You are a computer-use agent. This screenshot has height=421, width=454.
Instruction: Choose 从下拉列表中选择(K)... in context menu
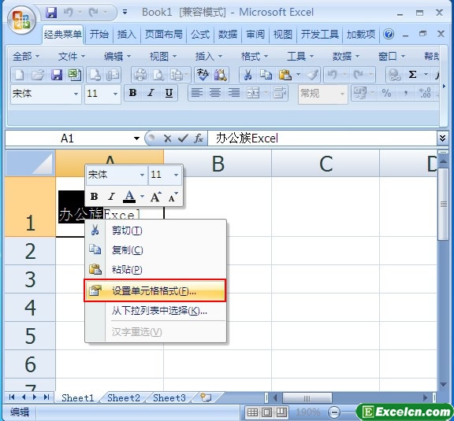tap(155, 311)
